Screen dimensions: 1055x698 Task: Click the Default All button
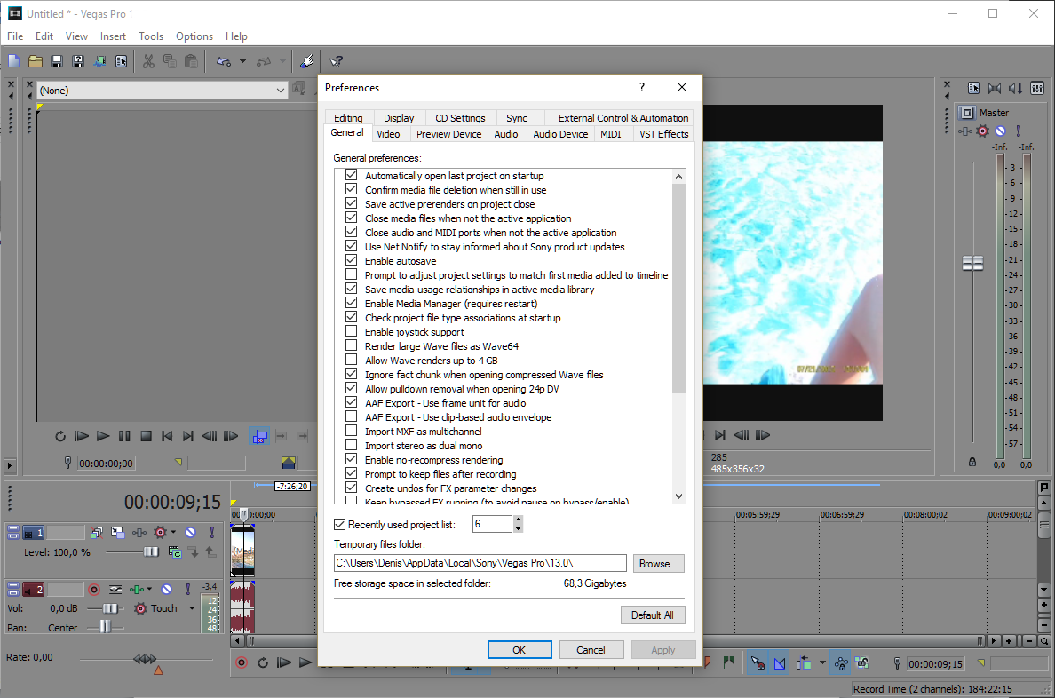pyautogui.click(x=653, y=615)
